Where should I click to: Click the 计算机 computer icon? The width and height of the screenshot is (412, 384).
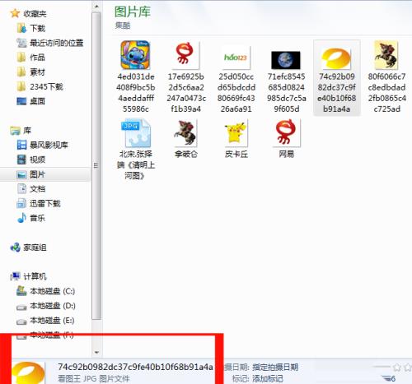15,276
